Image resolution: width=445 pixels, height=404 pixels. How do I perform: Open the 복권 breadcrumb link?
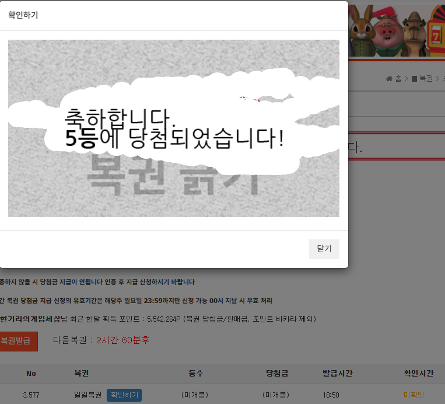click(x=426, y=79)
